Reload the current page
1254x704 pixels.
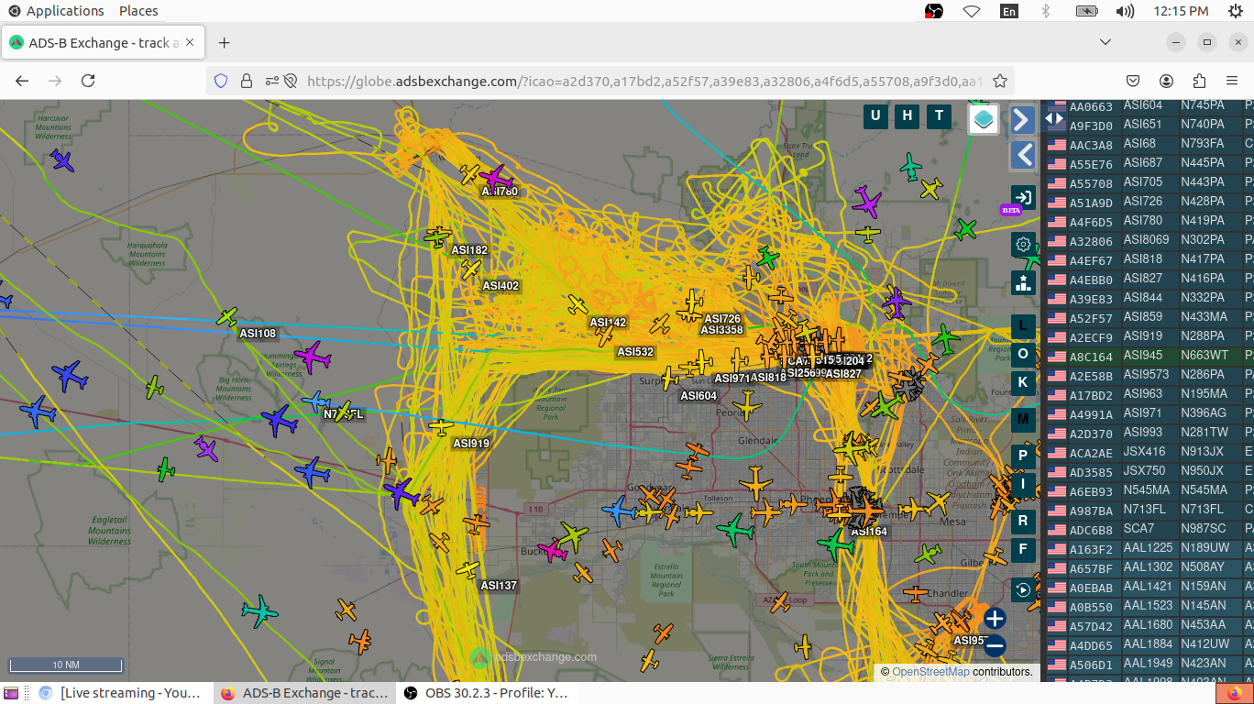(88, 81)
